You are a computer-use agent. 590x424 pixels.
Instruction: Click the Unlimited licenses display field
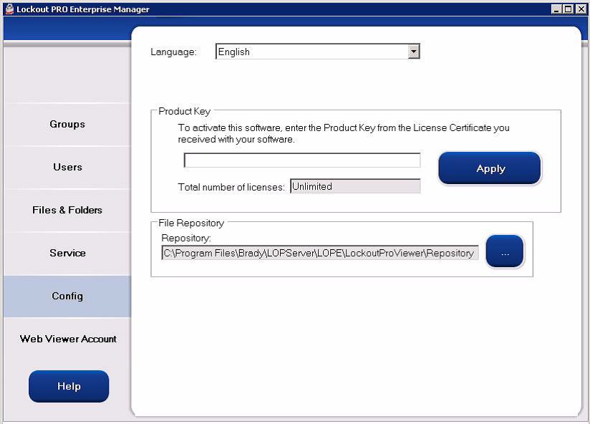354,185
